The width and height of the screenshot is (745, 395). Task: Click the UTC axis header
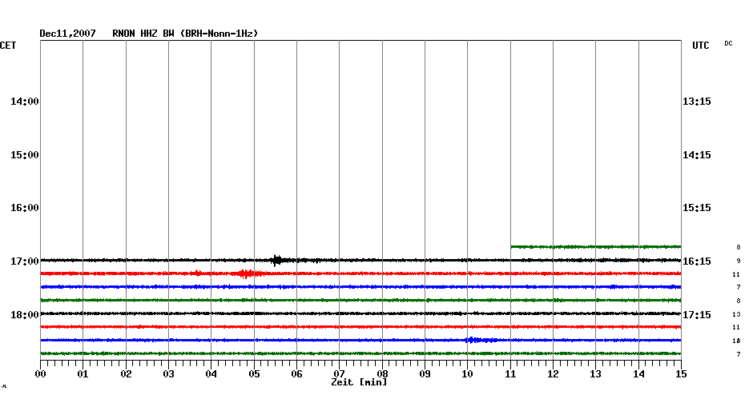coord(701,46)
